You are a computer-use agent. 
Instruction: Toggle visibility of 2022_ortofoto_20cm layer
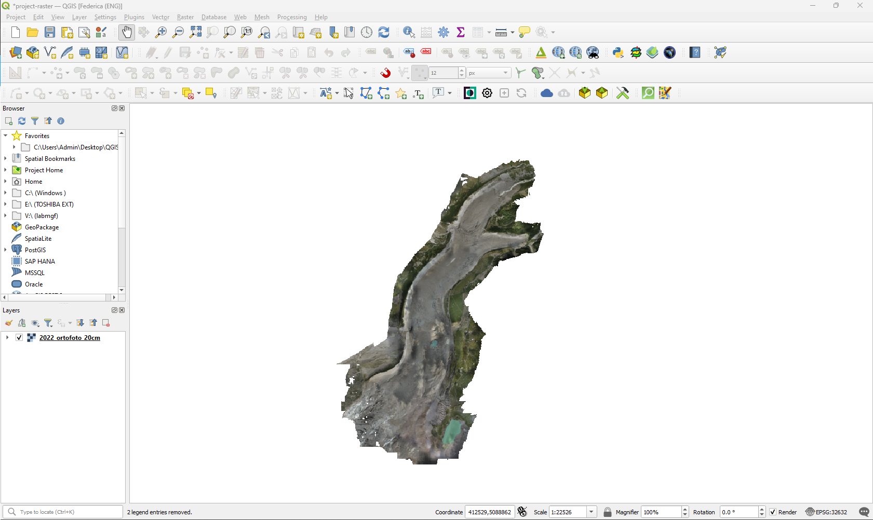(x=19, y=338)
